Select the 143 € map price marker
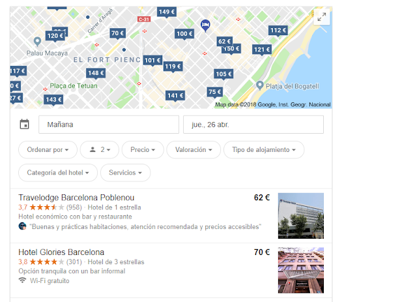 [53, 100]
